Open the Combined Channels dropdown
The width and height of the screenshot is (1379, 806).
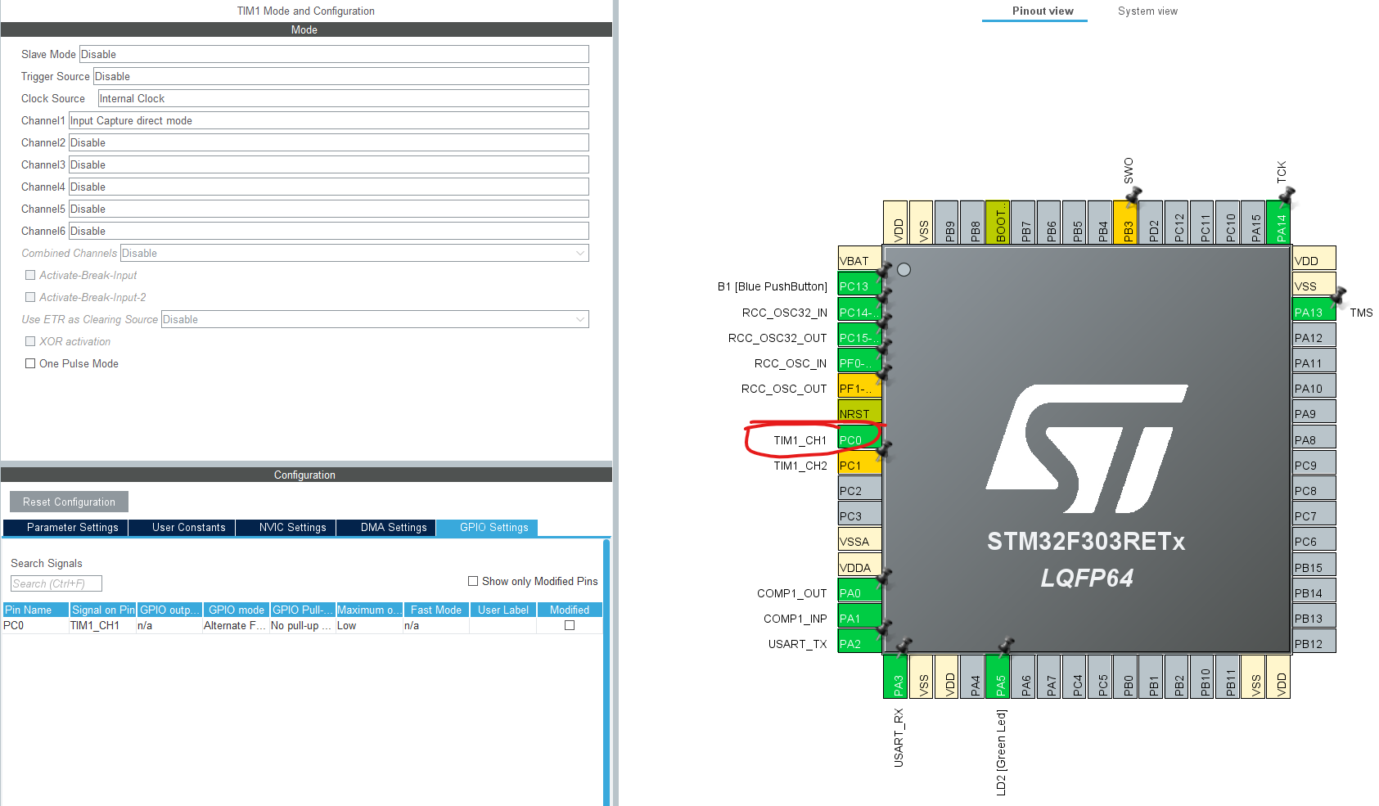pos(580,253)
